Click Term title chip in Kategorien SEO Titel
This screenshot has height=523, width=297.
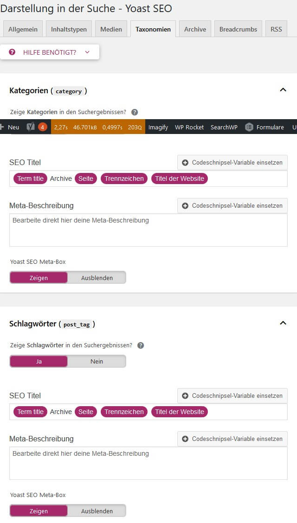(30, 179)
